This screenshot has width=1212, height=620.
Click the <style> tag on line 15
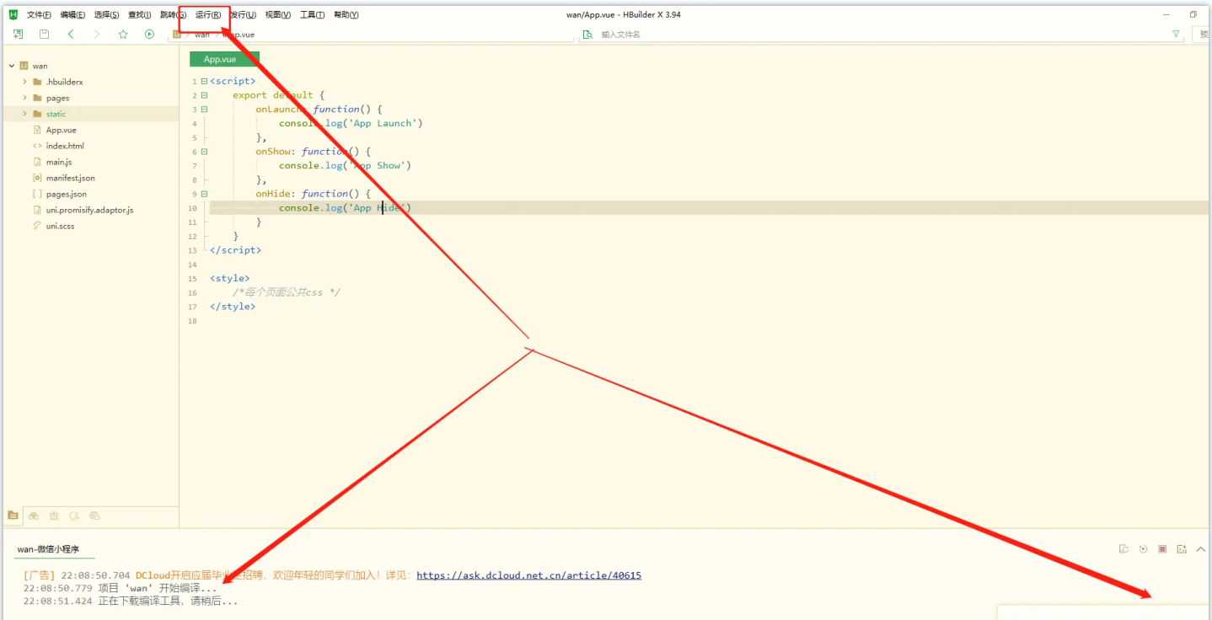(x=230, y=278)
